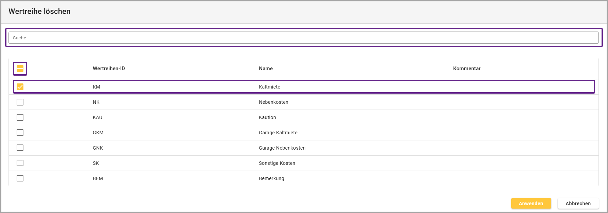This screenshot has height=213, width=608.
Task: Click the Name column header
Action: coord(266,69)
